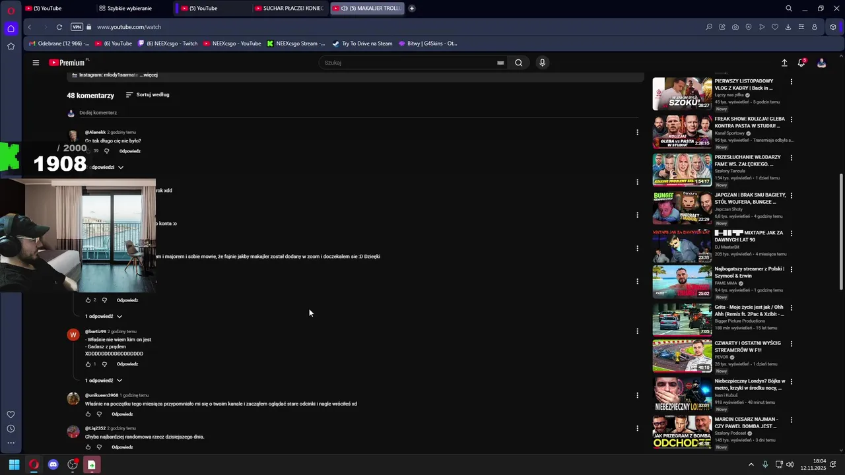This screenshot has height=475, width=845.
Task: Open the on-screen keyboard icon in search box
Action: tap(500, 63)
